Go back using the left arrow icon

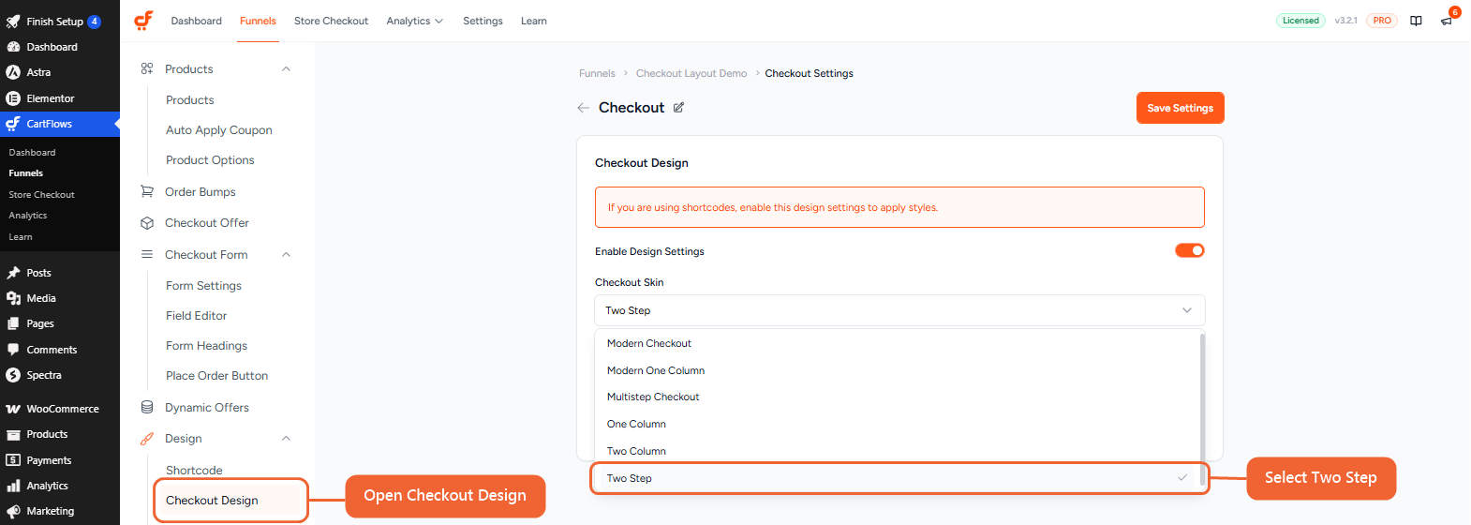pyautogui.click(x=583, y=108)
